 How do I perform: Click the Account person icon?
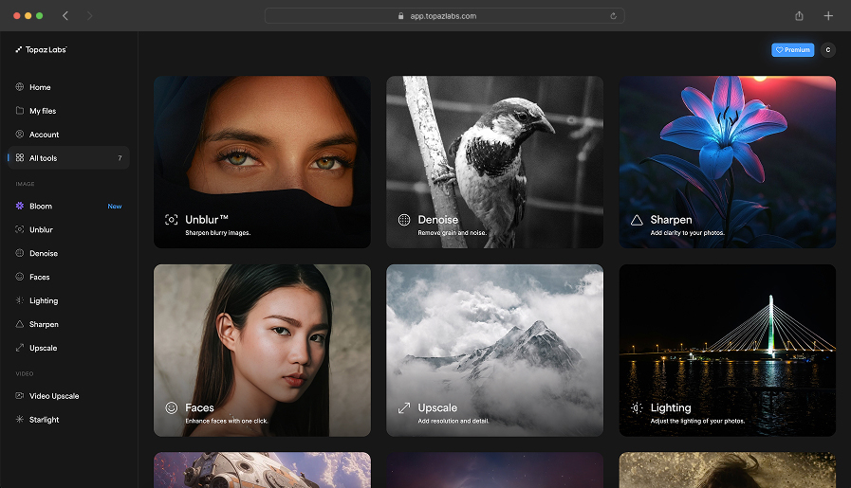(20, 134)
